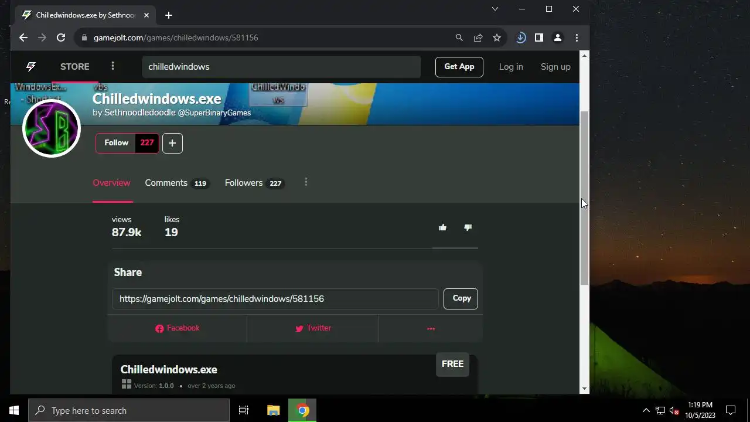The image size is (750, 422).
Task: Click the site search field with chilledwindows
Action: coord(281,67)
